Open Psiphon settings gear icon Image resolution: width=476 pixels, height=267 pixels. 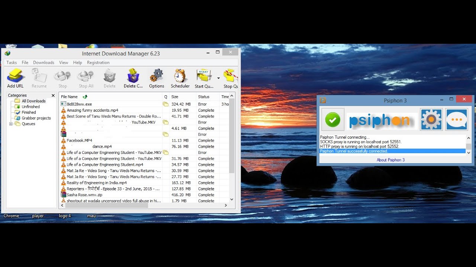[431, 119]
